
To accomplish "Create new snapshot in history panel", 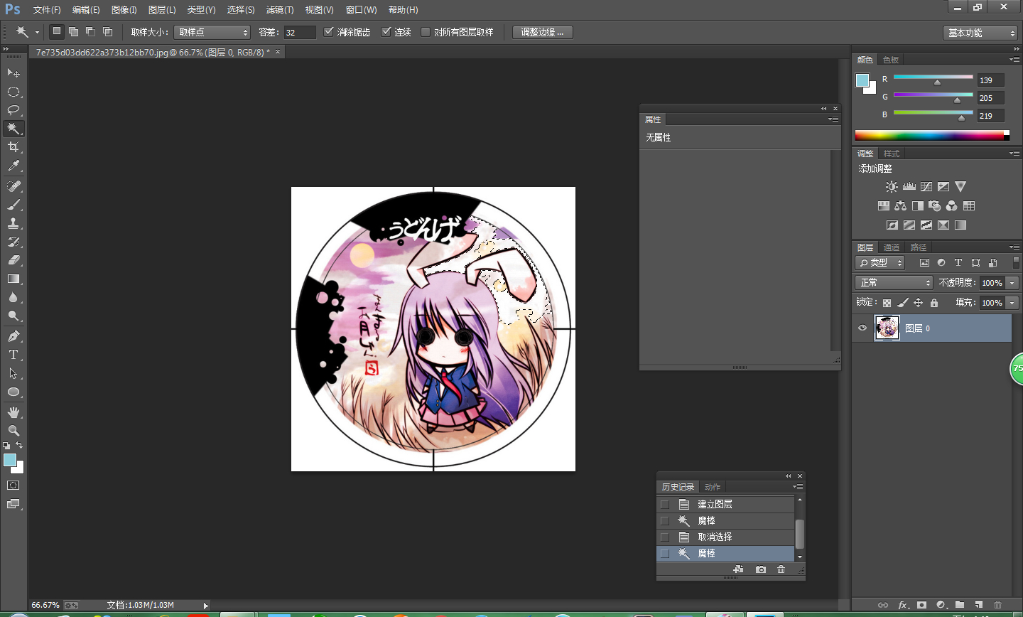I will coord(761,569).
